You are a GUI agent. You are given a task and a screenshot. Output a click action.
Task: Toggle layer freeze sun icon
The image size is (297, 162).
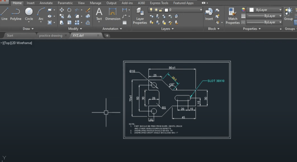pyautogui.click(x=156, y=10)
